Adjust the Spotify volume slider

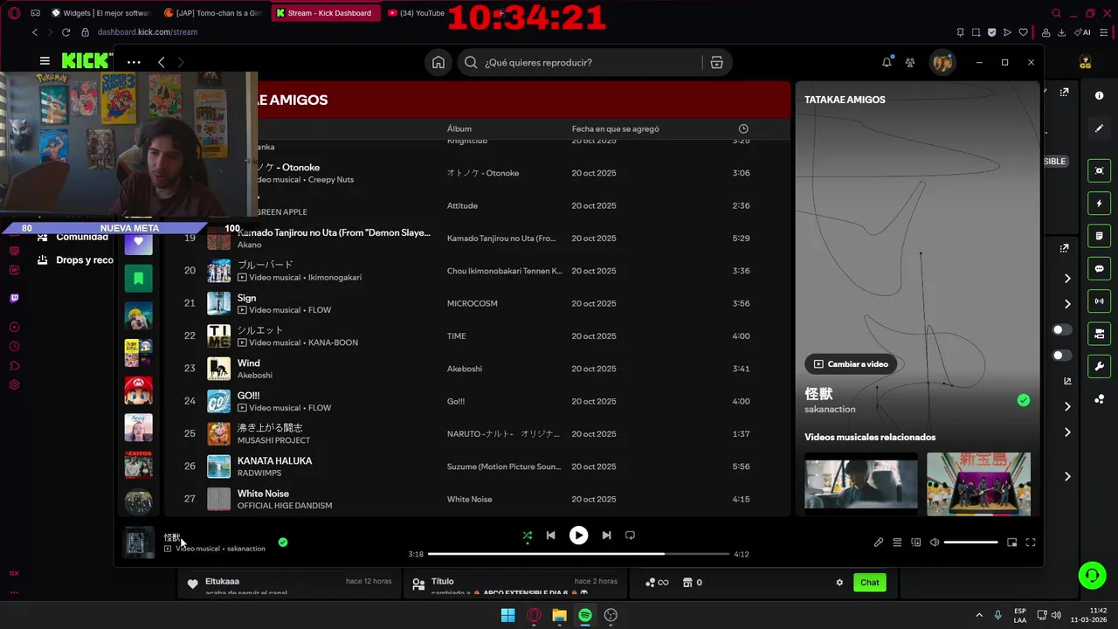970,543
